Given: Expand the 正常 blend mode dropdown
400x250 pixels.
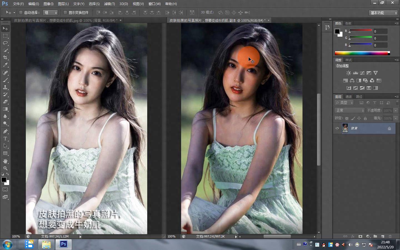Looking at the screenshot, I should [349, 111].
